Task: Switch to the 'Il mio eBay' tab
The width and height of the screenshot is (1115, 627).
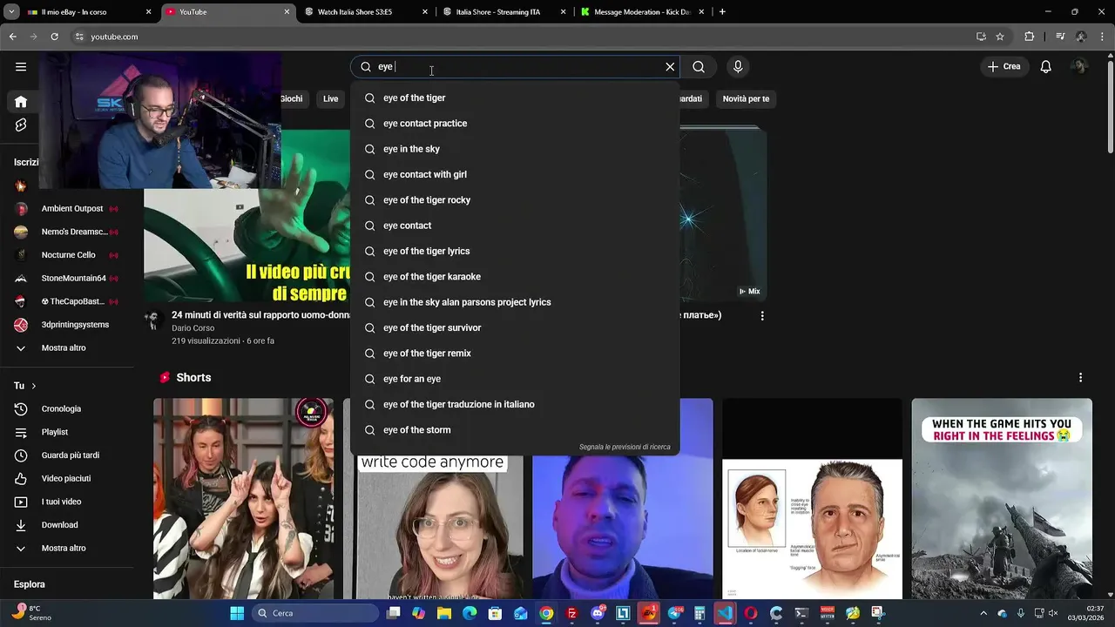Action: 87,12
